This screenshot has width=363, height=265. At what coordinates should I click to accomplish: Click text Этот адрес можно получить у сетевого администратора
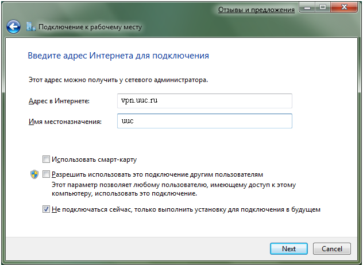click(x=118, y=80)
